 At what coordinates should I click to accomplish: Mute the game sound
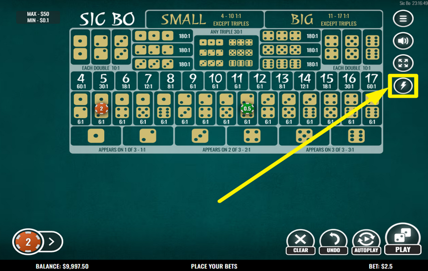pyautogui.click(x=403, y=41)
